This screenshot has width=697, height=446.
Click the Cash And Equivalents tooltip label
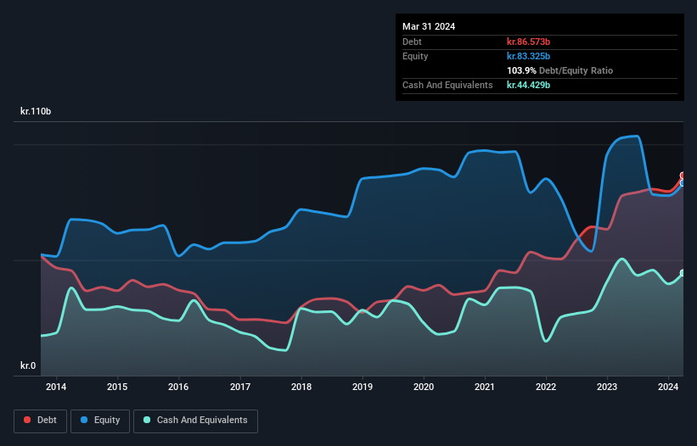coord(447,85)
